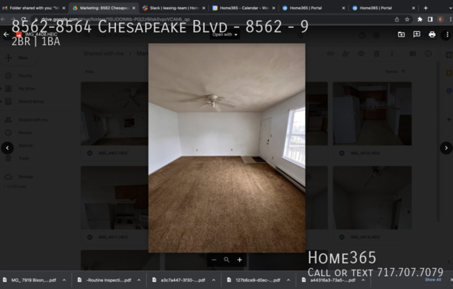Open the '127b6ce9-d0ec-....pdf' download
The image size is (453, 289).
click(254, 280)
